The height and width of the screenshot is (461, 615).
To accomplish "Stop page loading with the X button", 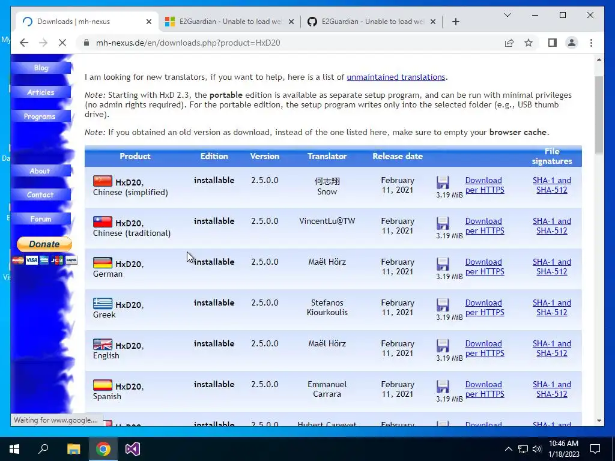I will coord(62,43).
